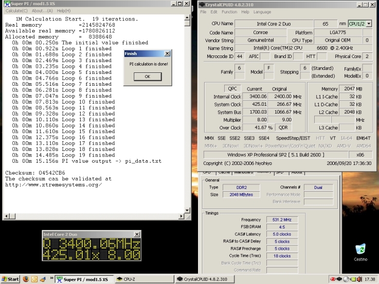Click the QDR button in CrystalCPUID

tap(283, 127)
